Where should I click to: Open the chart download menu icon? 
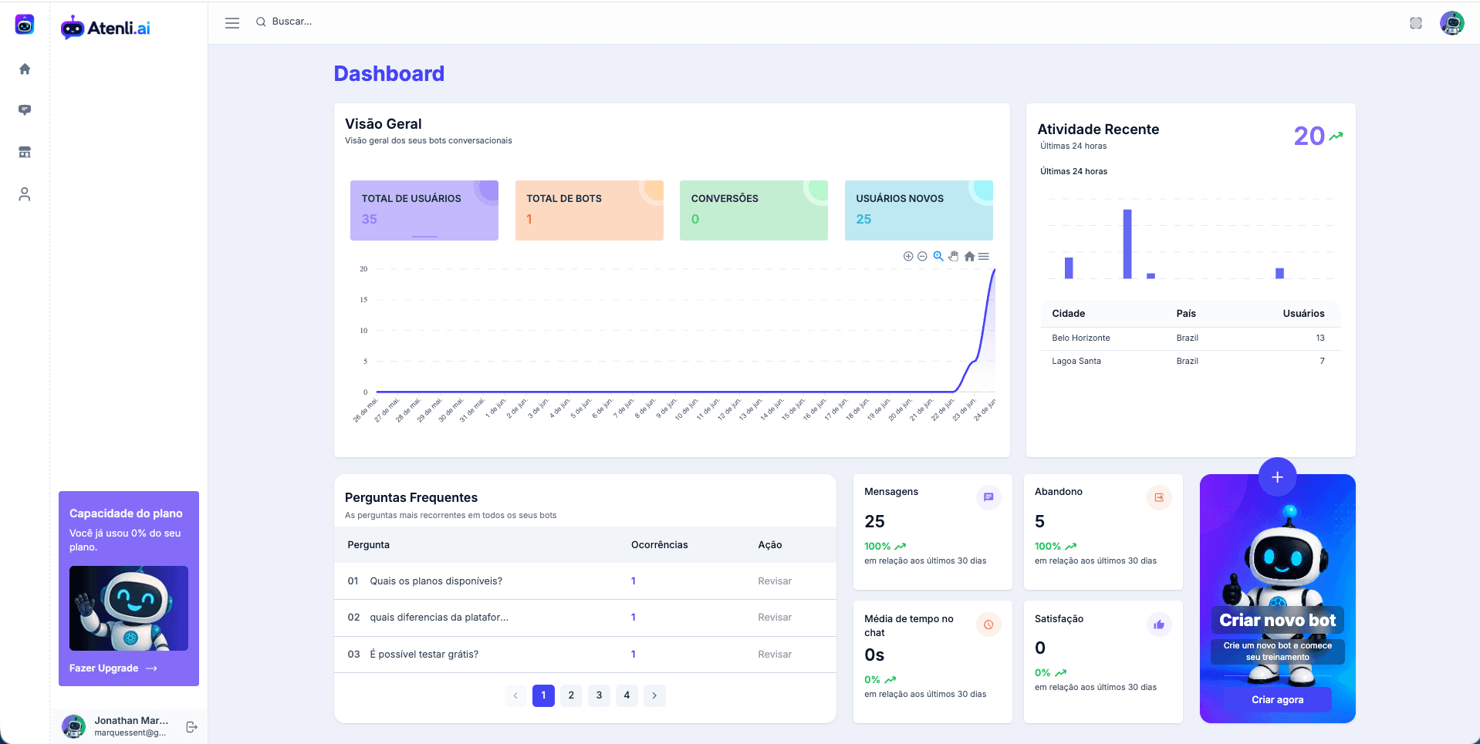click(x=984, y=257)
